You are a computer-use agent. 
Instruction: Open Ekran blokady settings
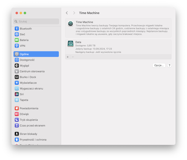pyautogui.click(x=36, y=134)
